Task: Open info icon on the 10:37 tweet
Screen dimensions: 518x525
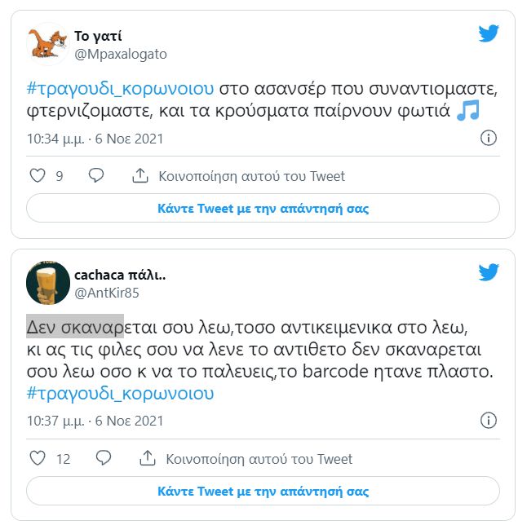Action: (x=488, y=421)
